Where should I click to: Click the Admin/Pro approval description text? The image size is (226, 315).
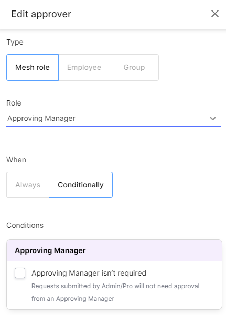pyautogui.click(x=115, y=292)
